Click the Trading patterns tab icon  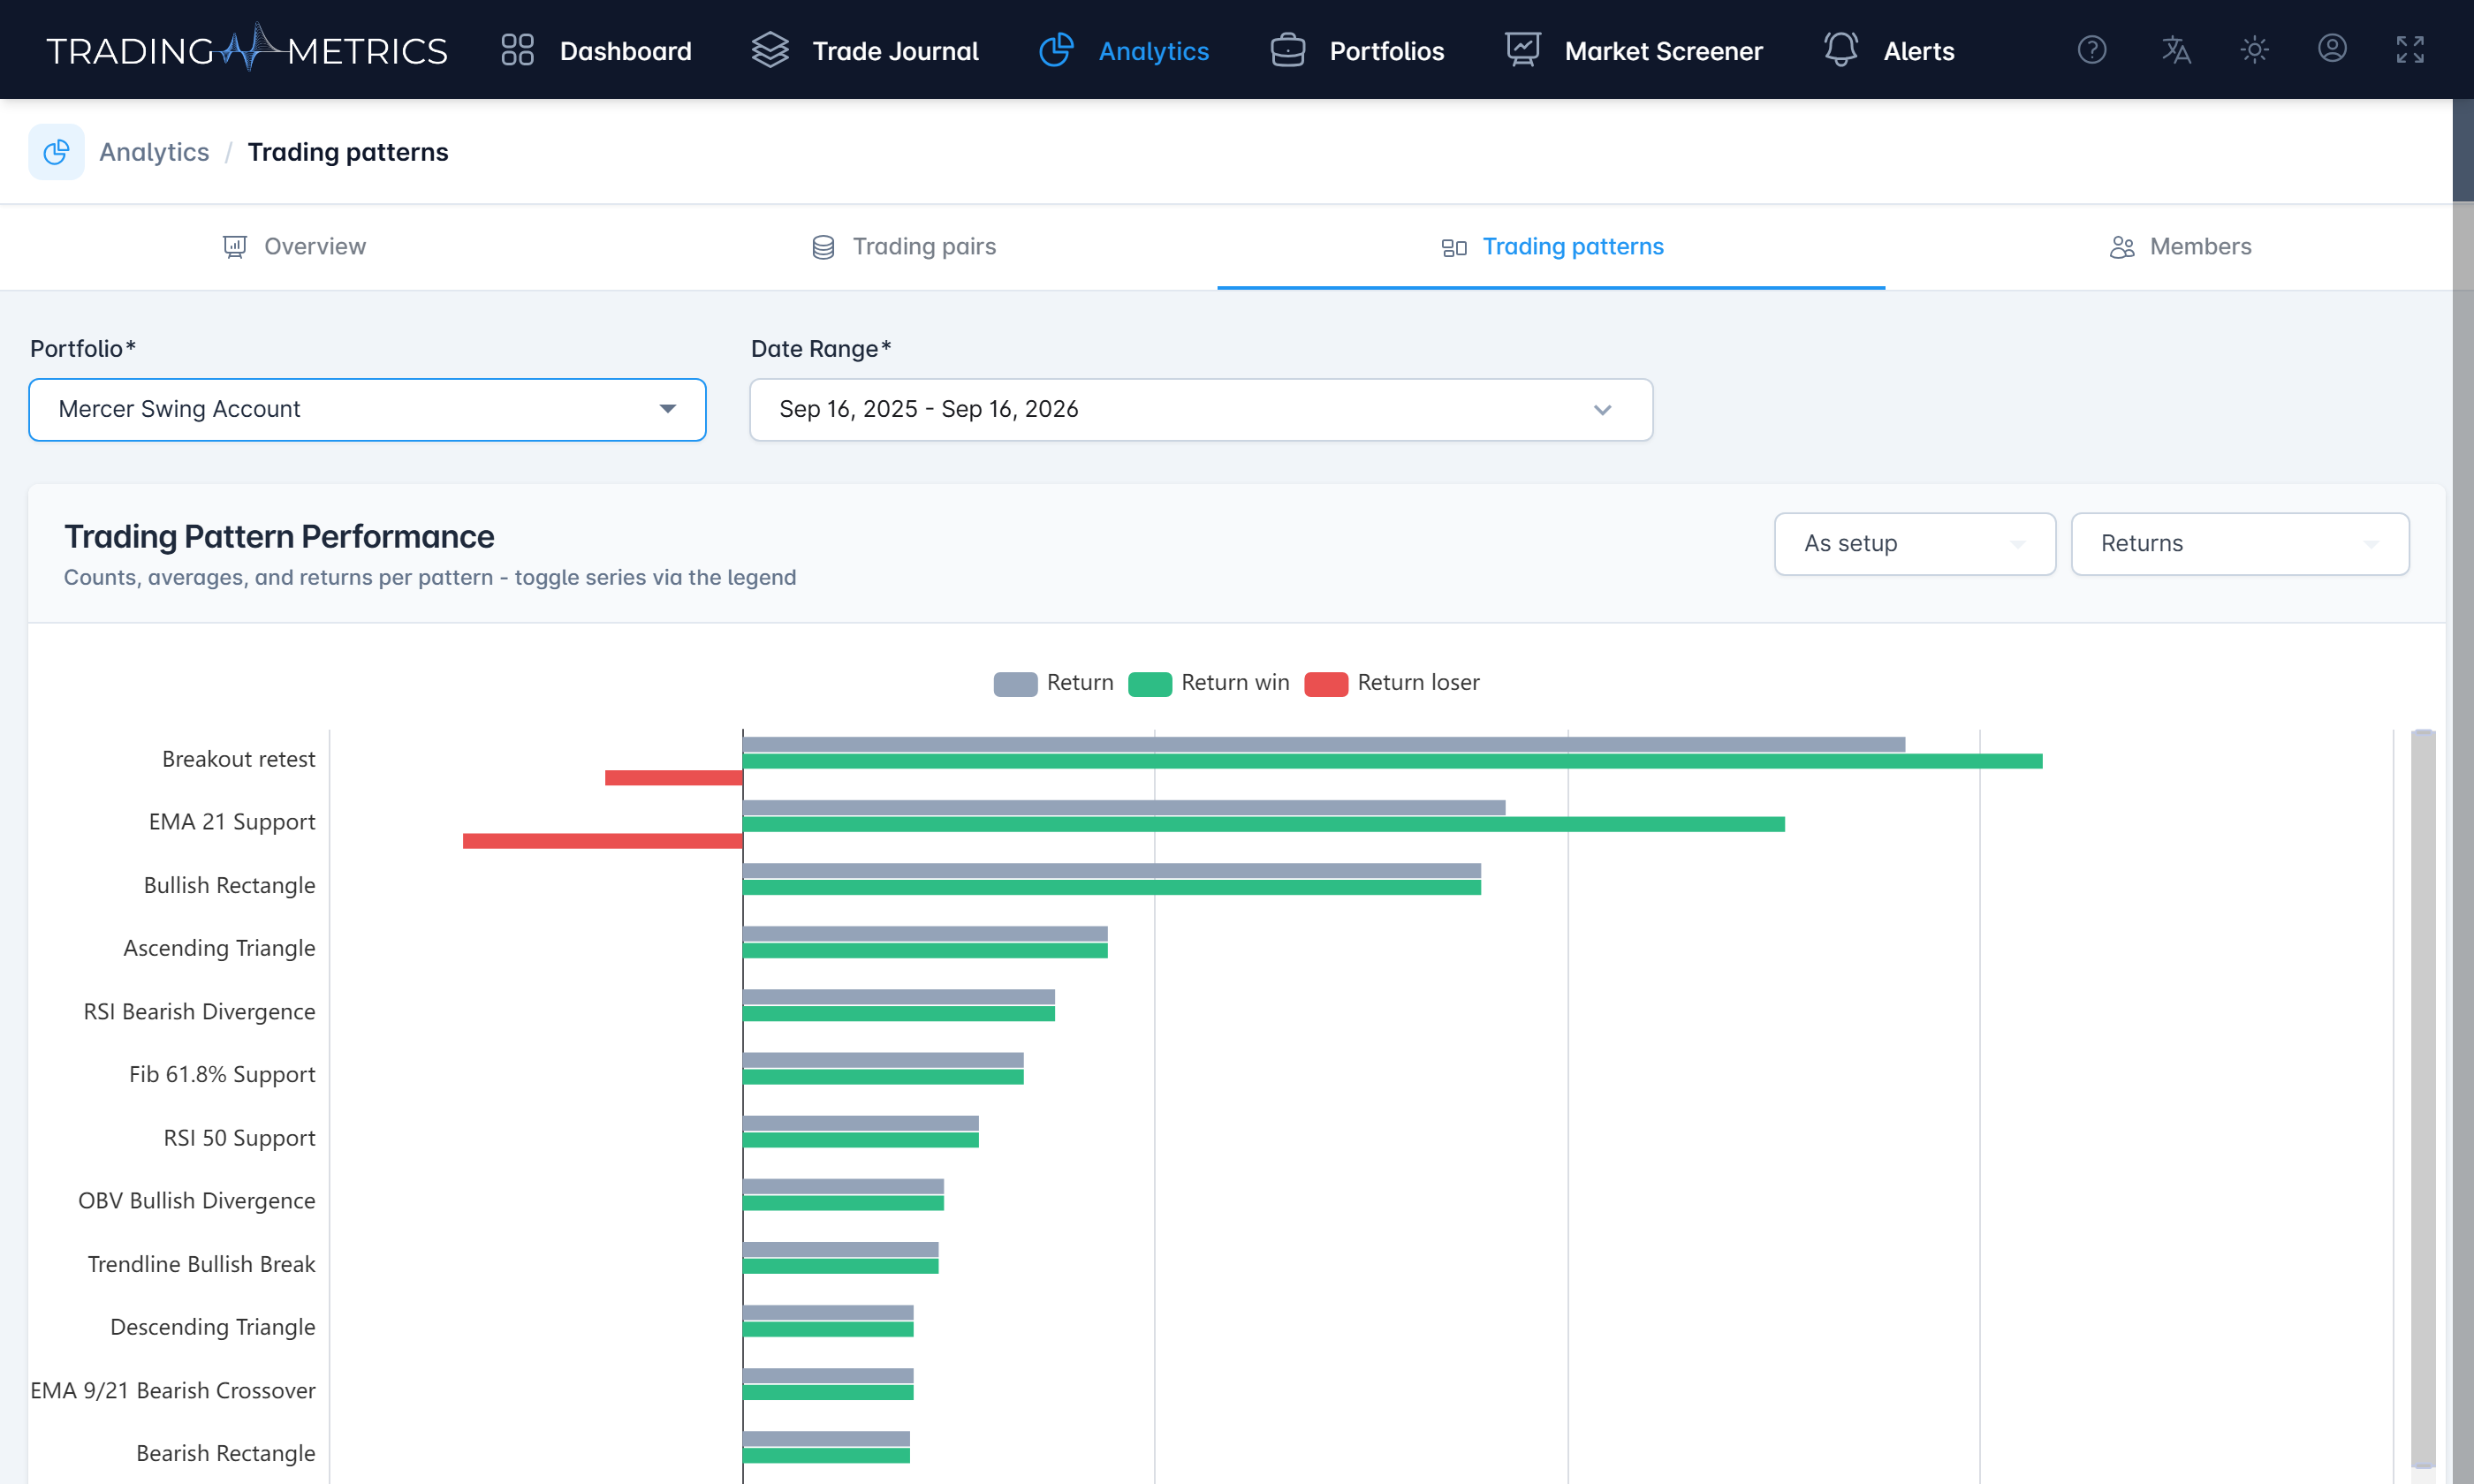(x=1454, y=247)
